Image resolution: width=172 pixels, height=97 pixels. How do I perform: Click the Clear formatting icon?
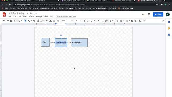coord(140,21)
